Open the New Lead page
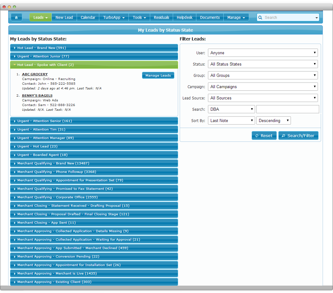 tap(64, 17)
